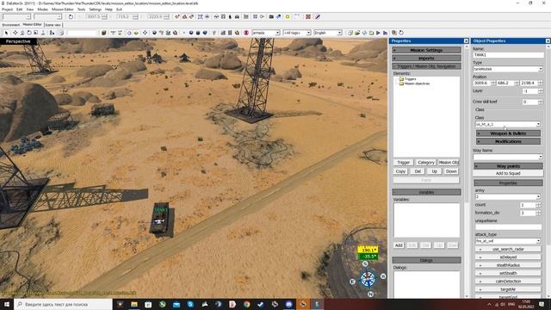The image size is (551, 310).
Task: Expand the Modifications section
Action: pos(508,141)
